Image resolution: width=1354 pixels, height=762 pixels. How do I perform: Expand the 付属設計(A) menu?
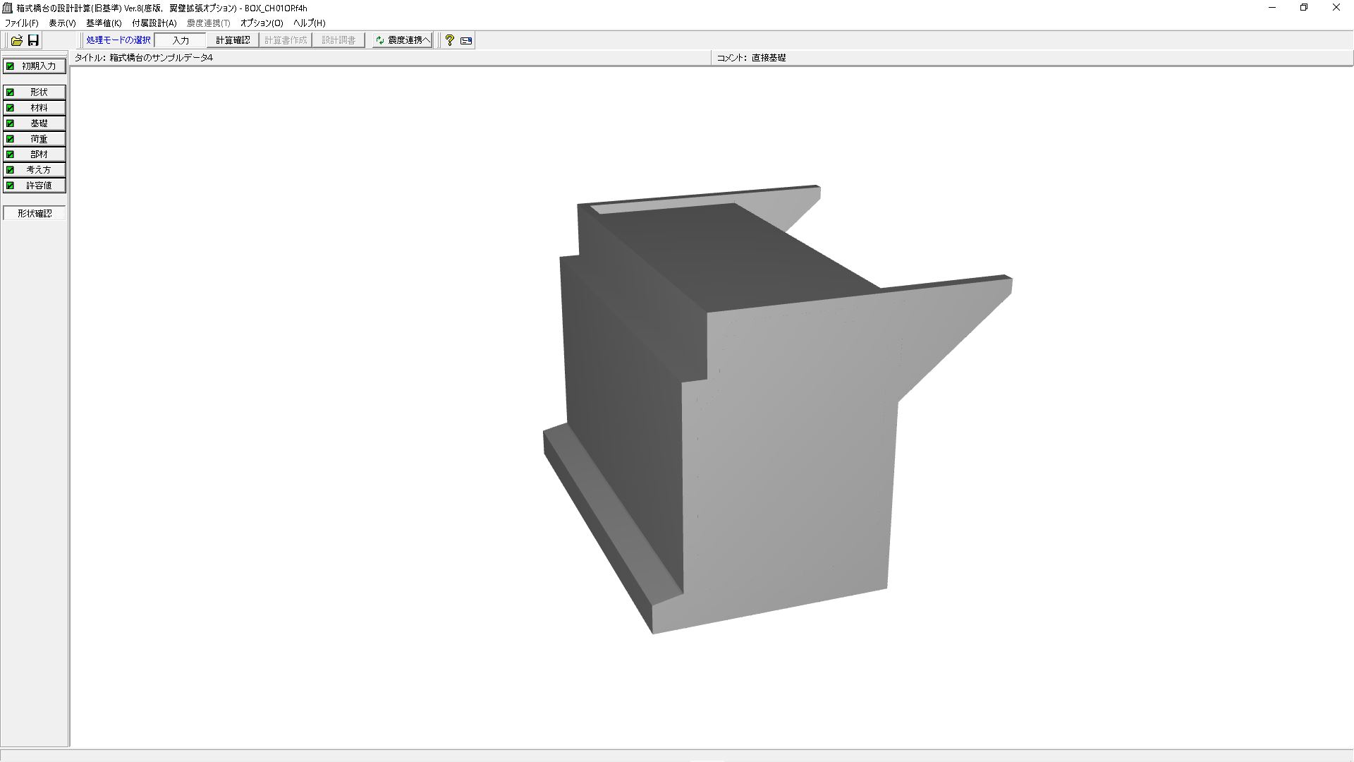pyautogui.click(x=154, y=23)
